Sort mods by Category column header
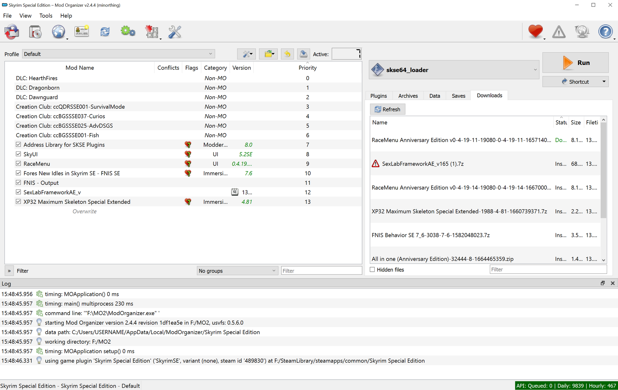The width and height of the screenshot is (618, 390). click(x=215, y=68)
